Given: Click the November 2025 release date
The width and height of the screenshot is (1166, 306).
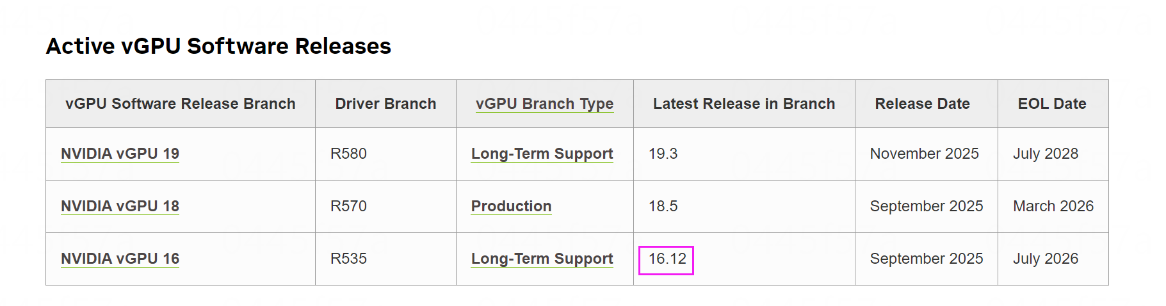Looking at the screenshot, I should (924, 154).
